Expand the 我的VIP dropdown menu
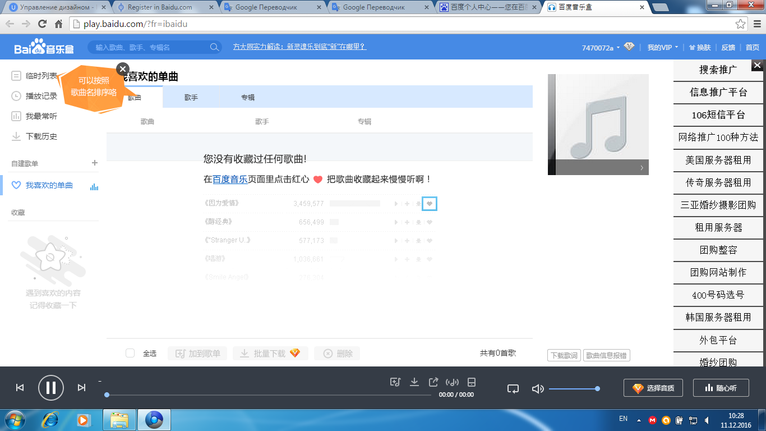Screen dimensions: 766x431 [x=662, y=48]
